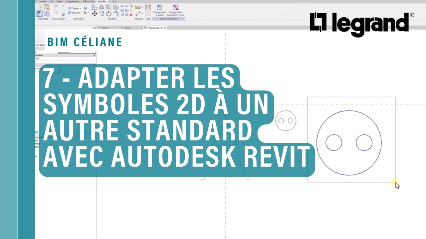Activate the Offset tool
426x239 pixels.
pos(102,7)
